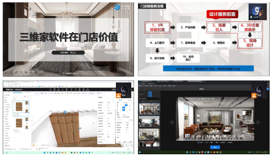The image size is (272, 157).
Task: Select the first wardrobe thumbnail in cabinet library
Action: point(19,107)
